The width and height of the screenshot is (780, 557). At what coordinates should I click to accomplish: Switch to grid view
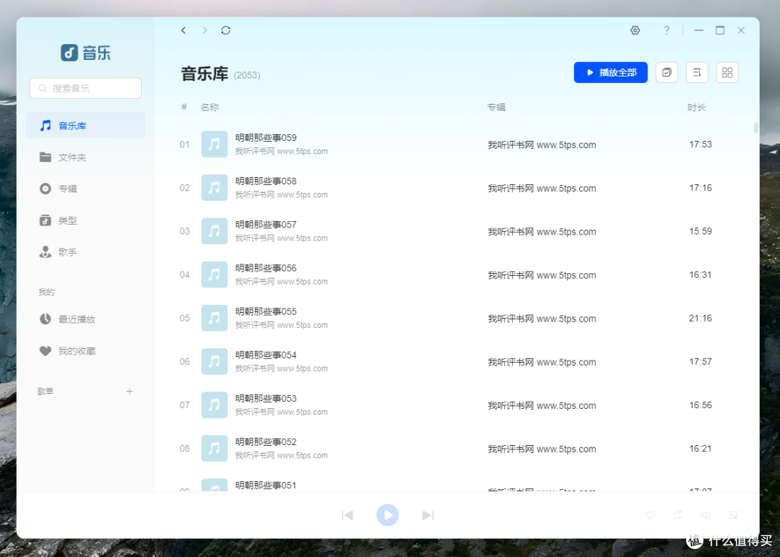(727, 73)
